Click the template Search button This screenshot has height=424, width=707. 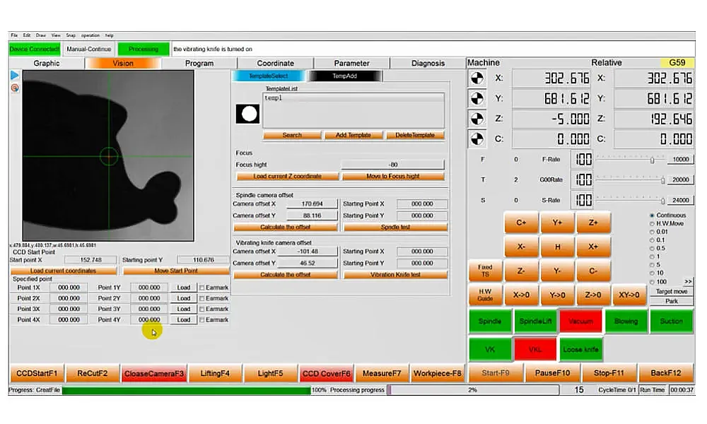(x=292, y=135)
